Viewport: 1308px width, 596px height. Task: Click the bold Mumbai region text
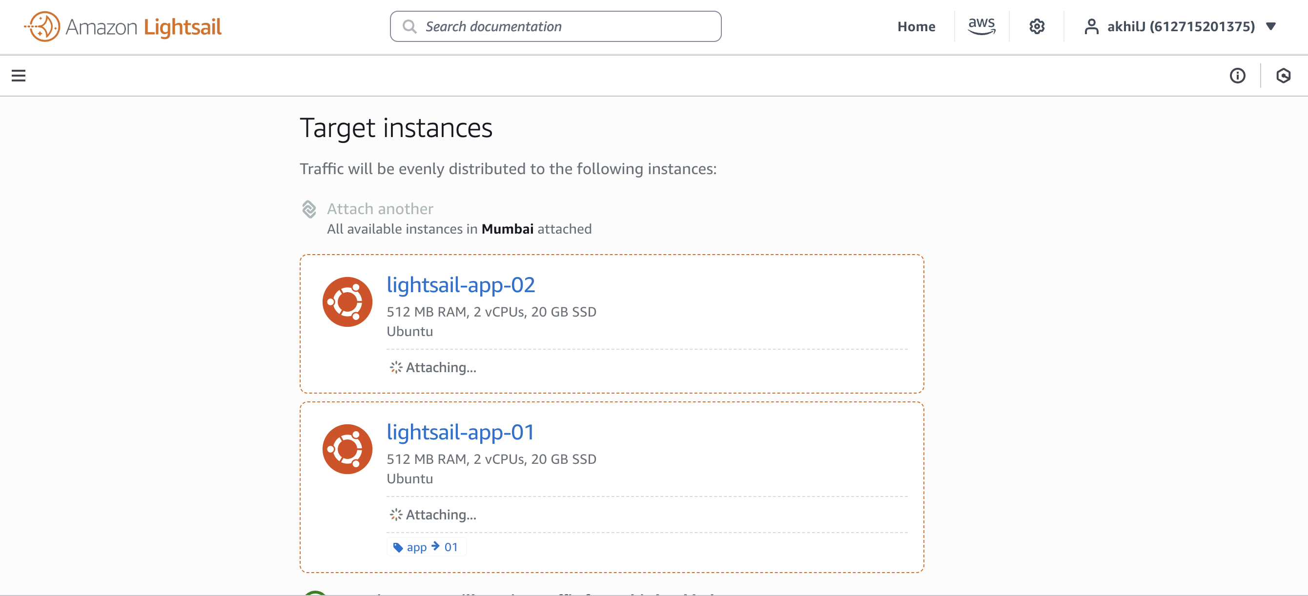point(507,229)
